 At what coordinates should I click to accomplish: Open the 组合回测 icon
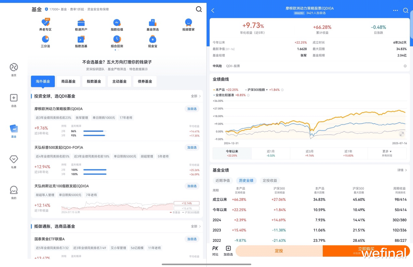[117, 41]
